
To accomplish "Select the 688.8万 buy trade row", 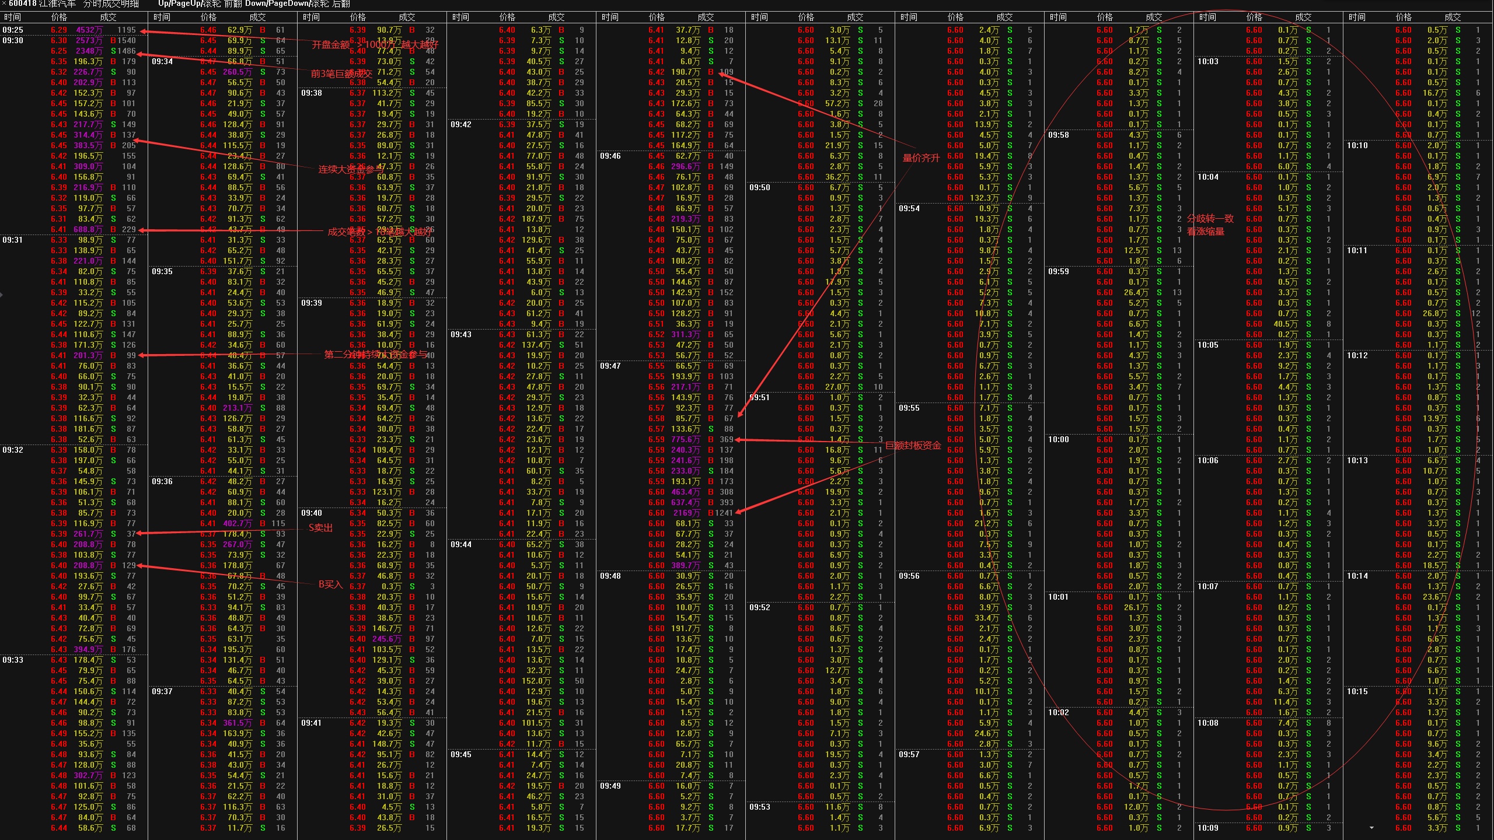I will point(74,229).
